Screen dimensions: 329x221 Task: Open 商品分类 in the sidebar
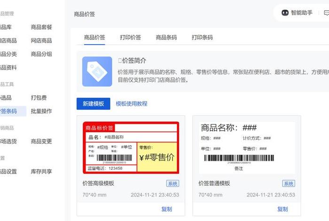[x=8, y=54]
